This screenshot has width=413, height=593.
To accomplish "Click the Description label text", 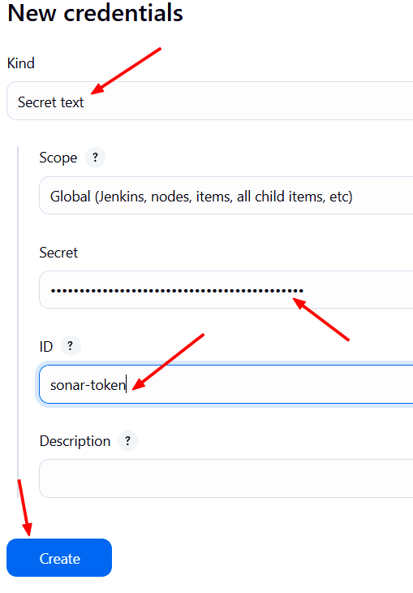I will [75, 441].
